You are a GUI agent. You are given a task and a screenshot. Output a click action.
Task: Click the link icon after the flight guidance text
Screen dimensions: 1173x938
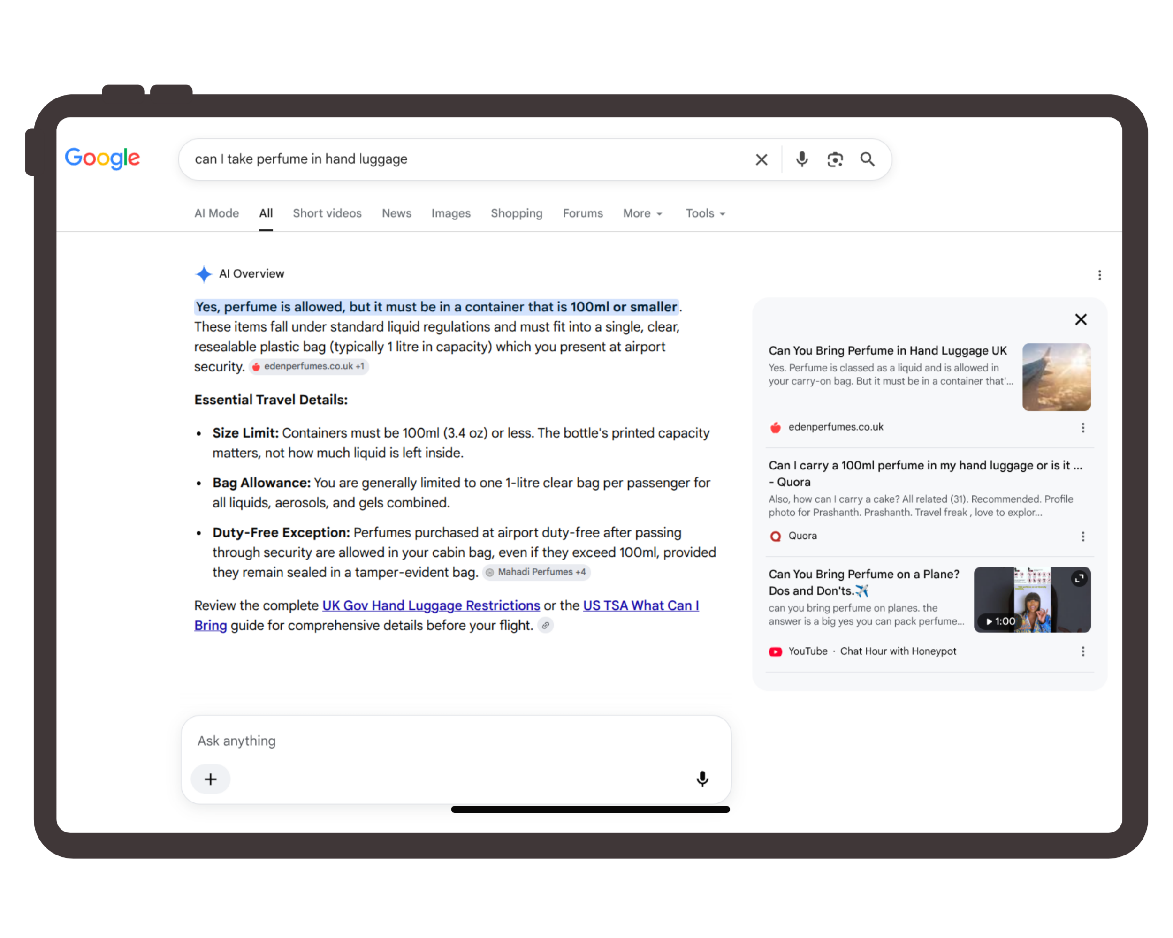[x=545, y=625]
